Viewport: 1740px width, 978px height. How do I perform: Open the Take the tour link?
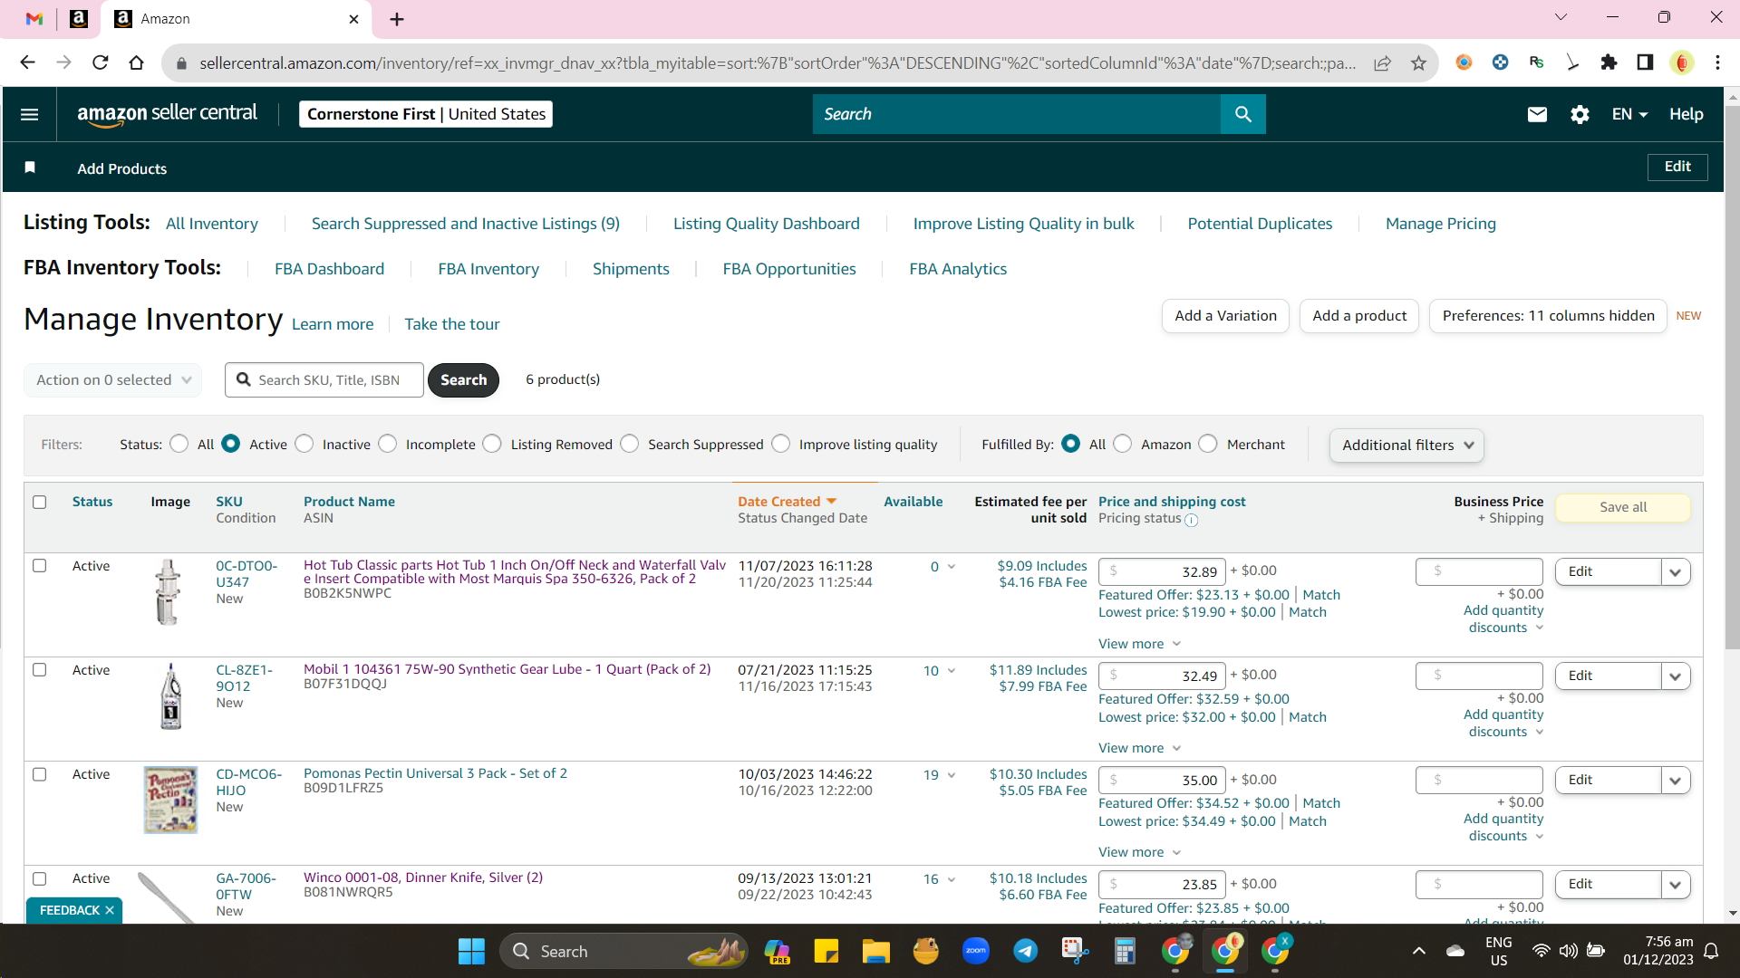tap(452, 324)
